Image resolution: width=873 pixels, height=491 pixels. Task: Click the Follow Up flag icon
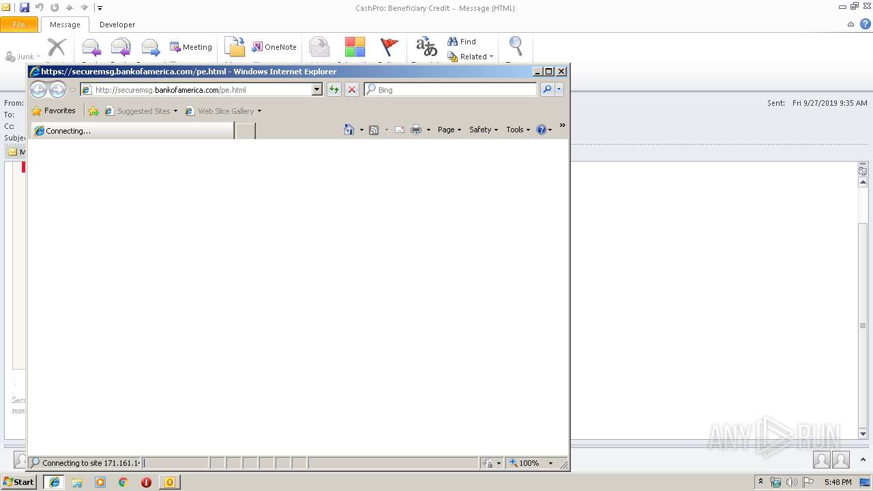point(389,47)
